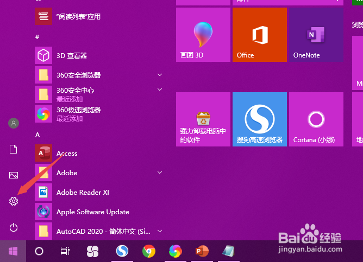Open Apple Software Update
This screenshot has width=363, height=262.
pos(99,212)
